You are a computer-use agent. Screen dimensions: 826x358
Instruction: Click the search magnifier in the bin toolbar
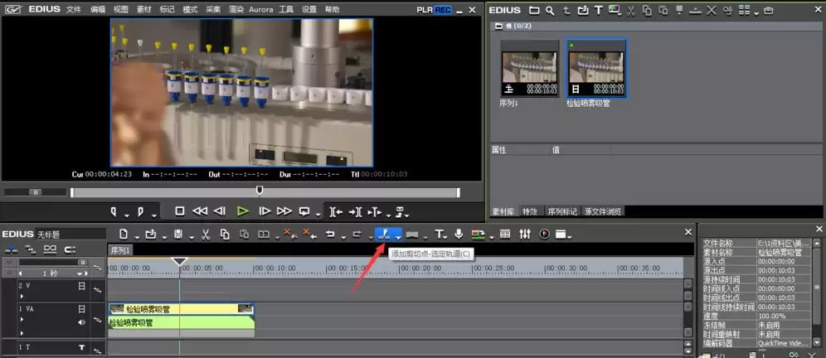click(550, 10)
